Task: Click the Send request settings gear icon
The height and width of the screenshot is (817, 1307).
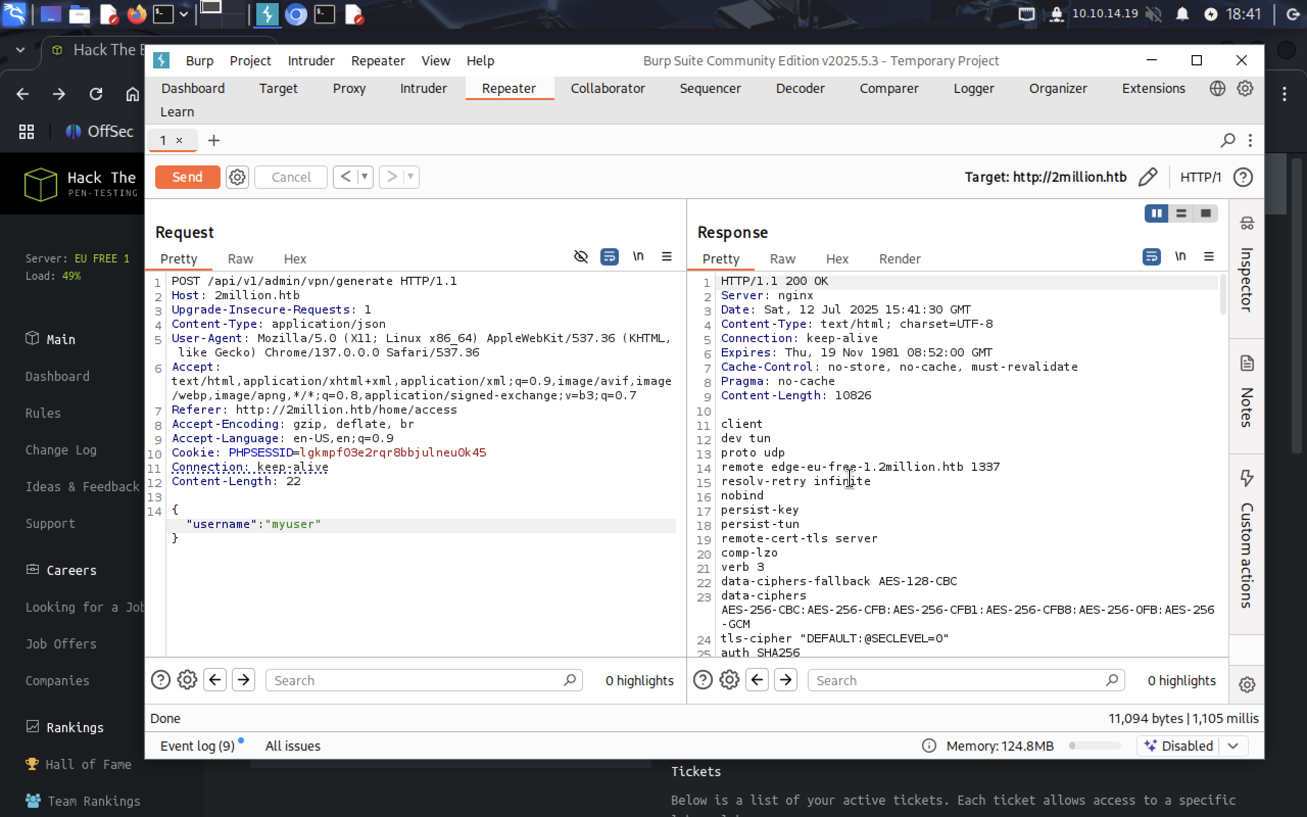Action: (x=236, y=177)
